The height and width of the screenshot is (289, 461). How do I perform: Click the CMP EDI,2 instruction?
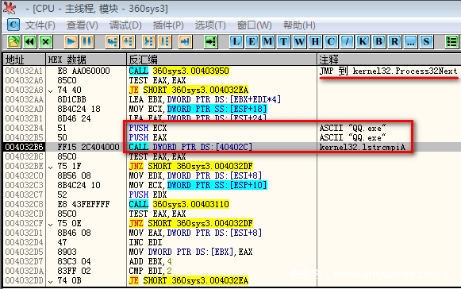tap(150, 271)
